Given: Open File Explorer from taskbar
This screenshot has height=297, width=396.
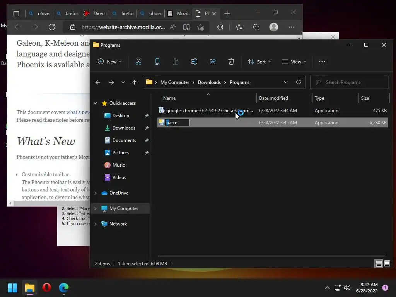Looking at the screenshot, I should [30, 288].
